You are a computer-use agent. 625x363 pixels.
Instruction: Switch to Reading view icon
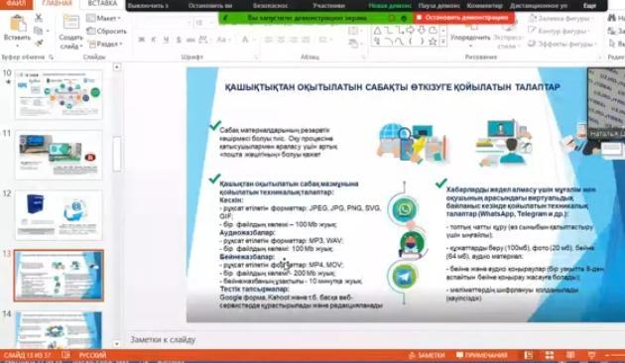pyautogui.click(x=570, y=355)
